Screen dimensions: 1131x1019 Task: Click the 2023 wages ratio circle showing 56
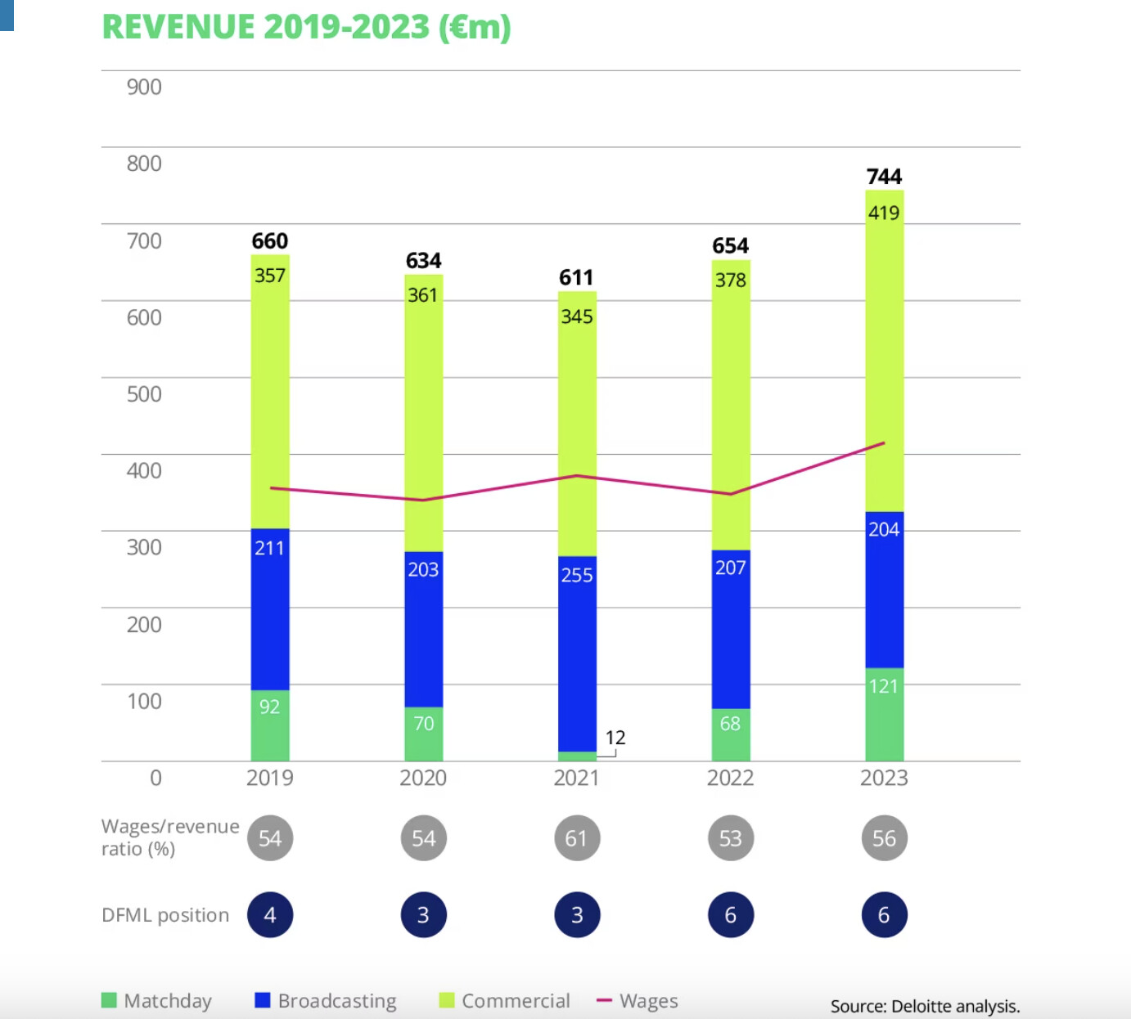[884, 838]
